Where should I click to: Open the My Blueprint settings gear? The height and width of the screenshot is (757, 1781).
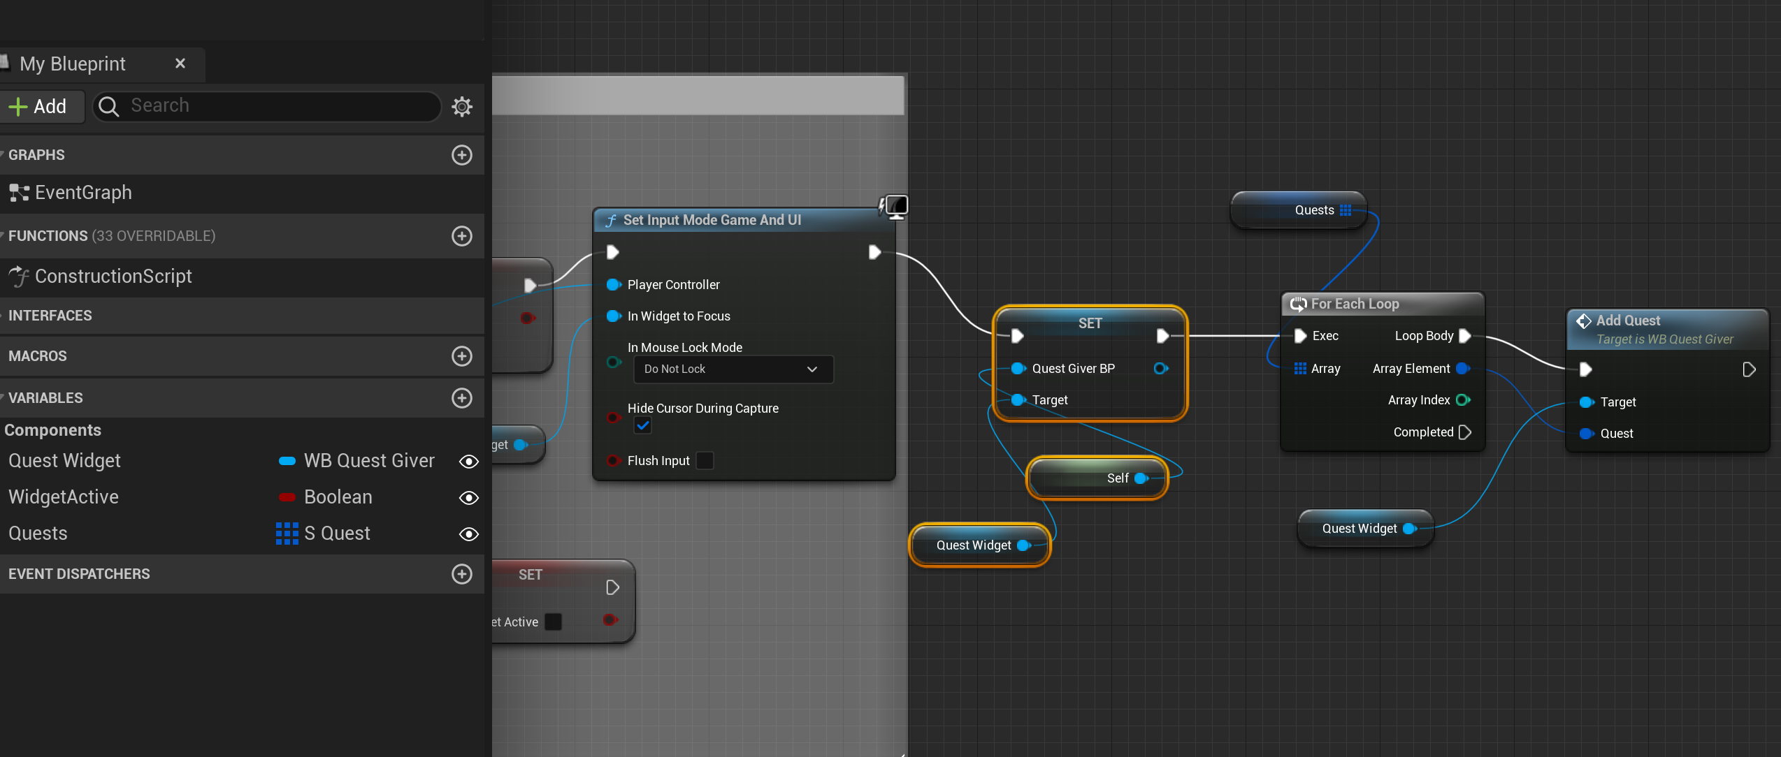[x=462, y=106]
